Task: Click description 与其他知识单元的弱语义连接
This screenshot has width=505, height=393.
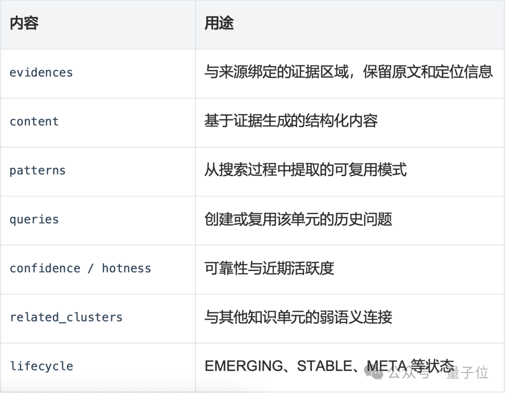Action: [298, 317]
